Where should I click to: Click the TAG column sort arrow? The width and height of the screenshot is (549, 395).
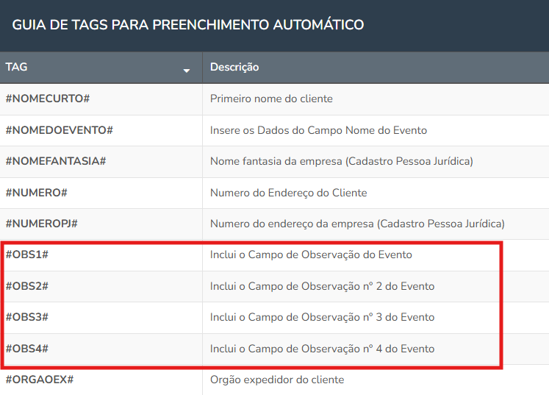click(x=187, y=71)
